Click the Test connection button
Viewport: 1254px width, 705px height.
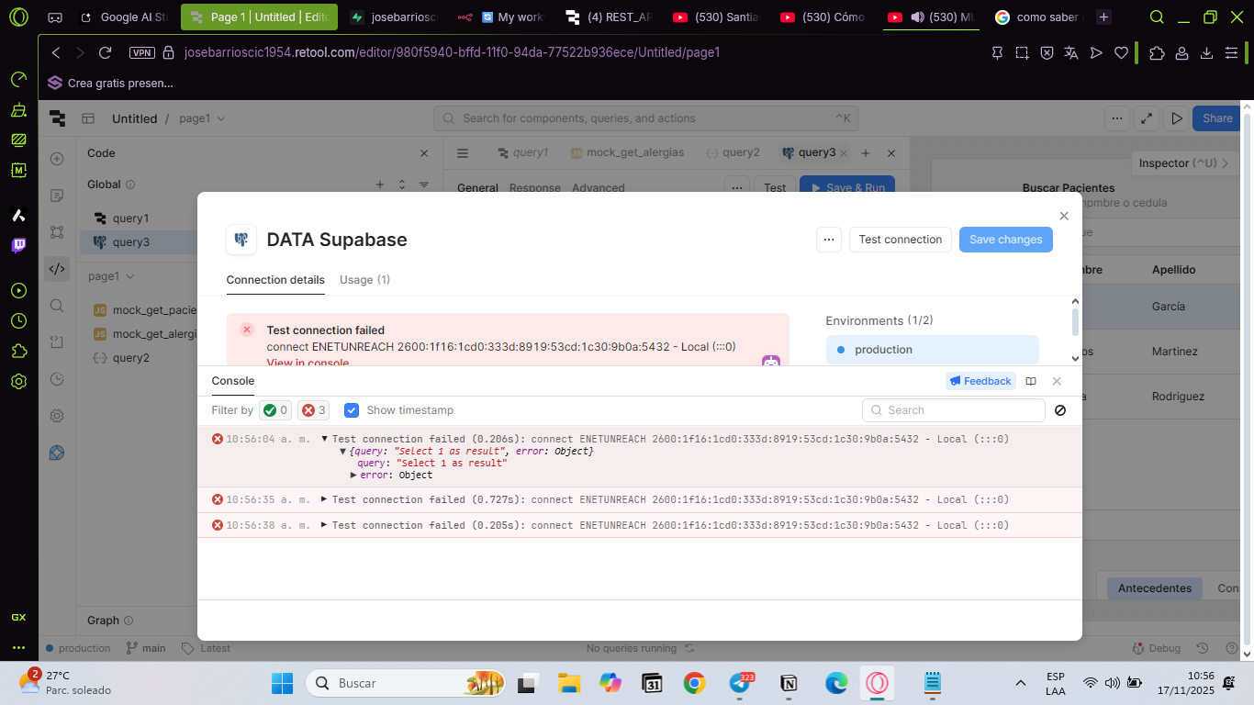click(x=900, y=240)
